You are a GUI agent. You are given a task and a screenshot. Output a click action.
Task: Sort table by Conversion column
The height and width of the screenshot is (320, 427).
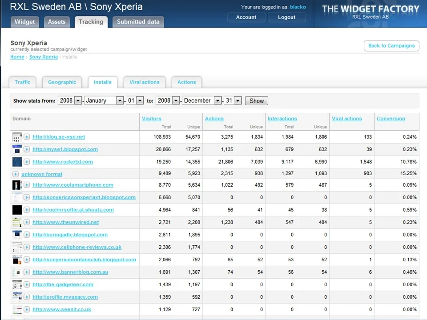[391, 119]
